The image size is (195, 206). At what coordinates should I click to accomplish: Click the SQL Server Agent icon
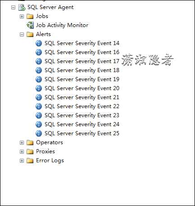pyautogui.click(x=22, y=7)
